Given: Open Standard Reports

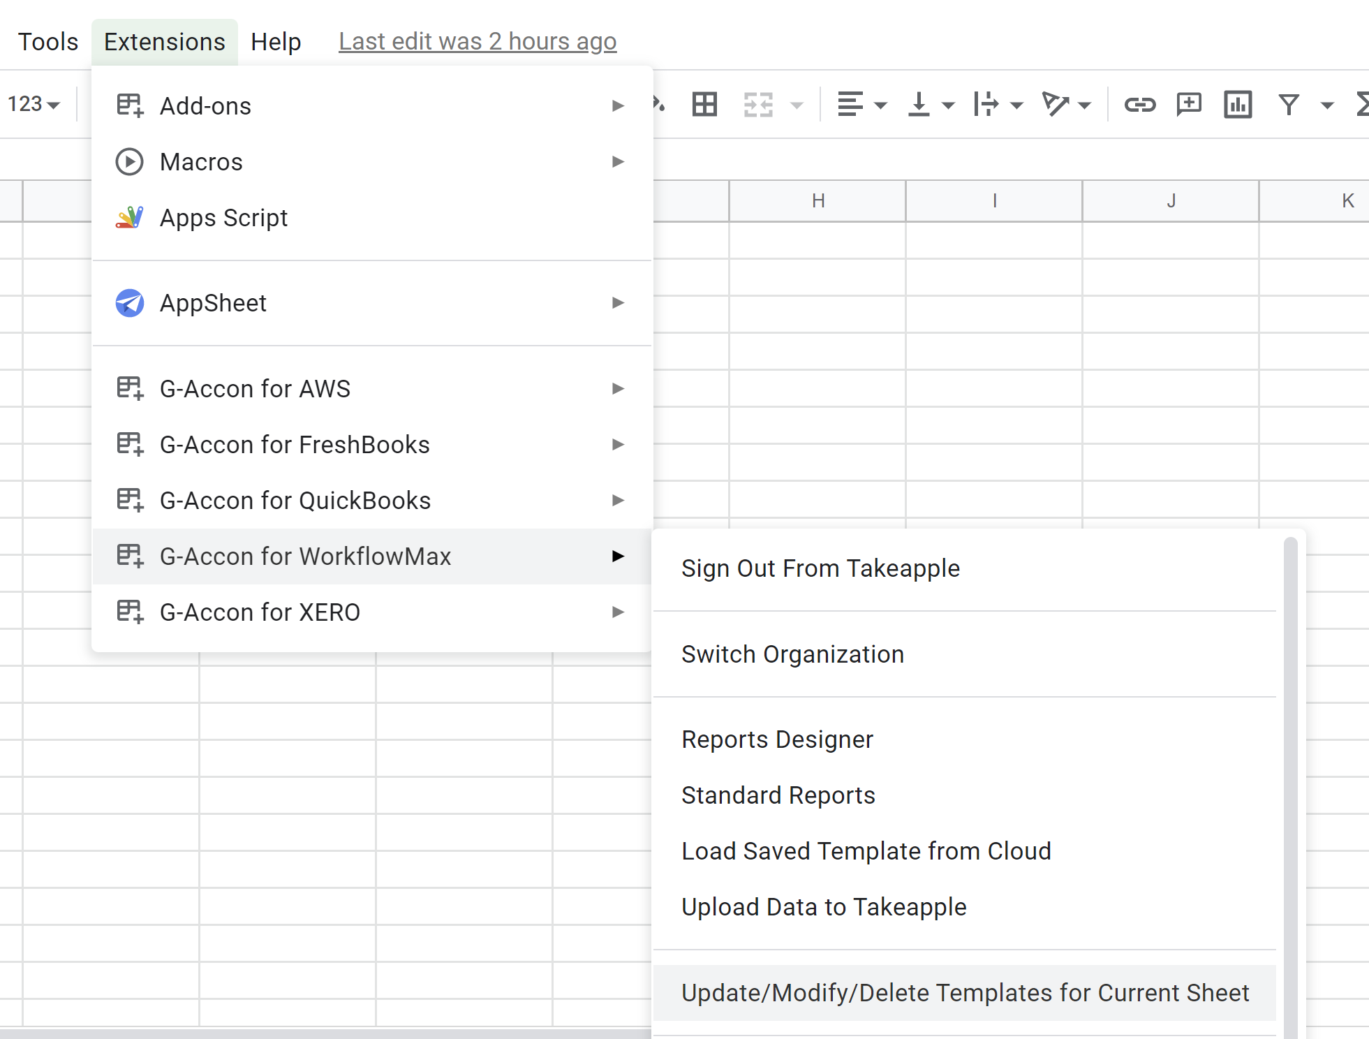Looking at the screenshot, I should pos(965,795).
